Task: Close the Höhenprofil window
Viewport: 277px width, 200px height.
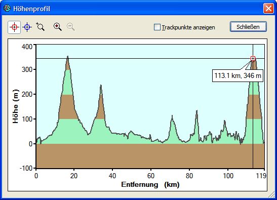Action: tap(268, 8)
